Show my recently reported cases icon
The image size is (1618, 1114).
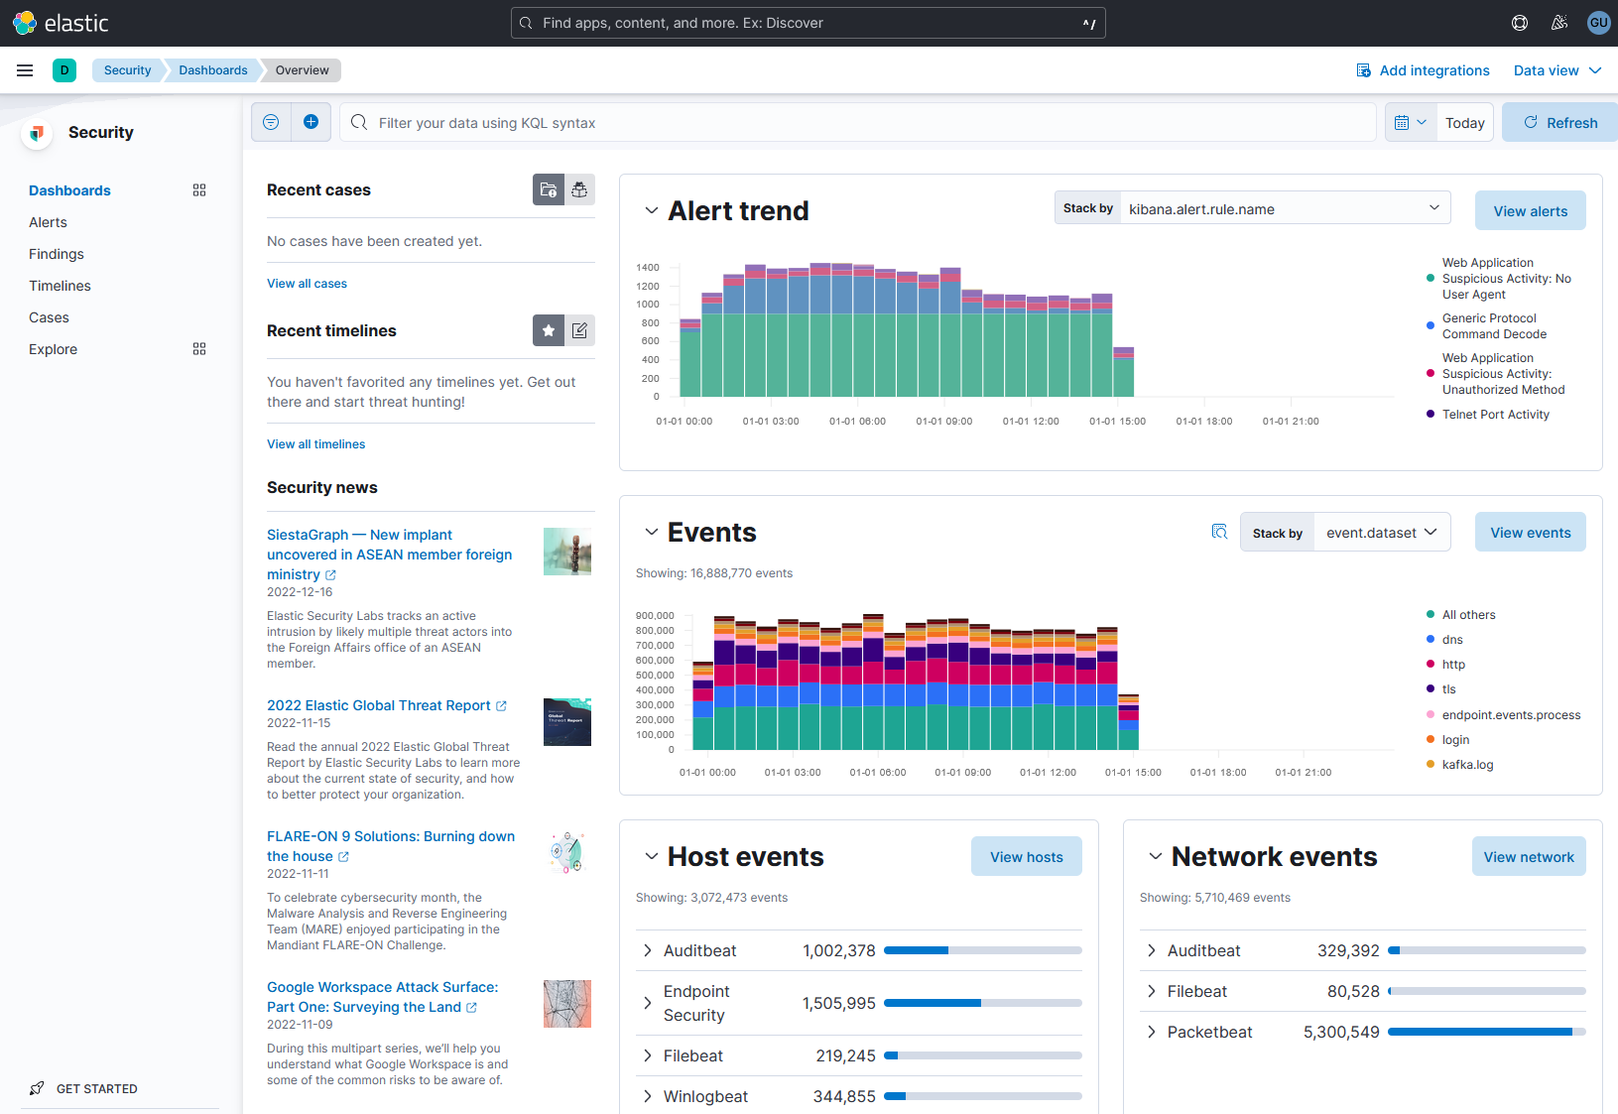pyautogui.click(x=580, y=189)
